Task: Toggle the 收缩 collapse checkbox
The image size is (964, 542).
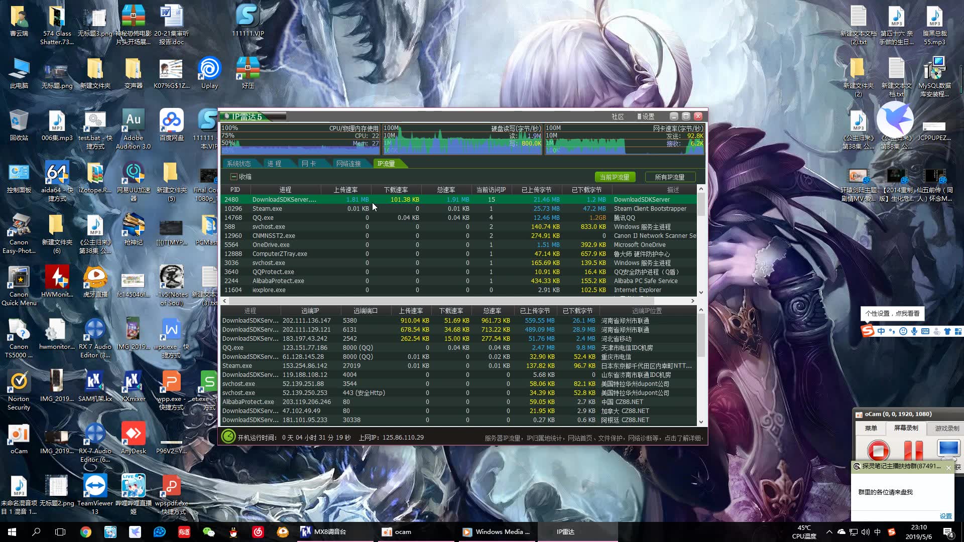Action: click(x=233, y=177)
